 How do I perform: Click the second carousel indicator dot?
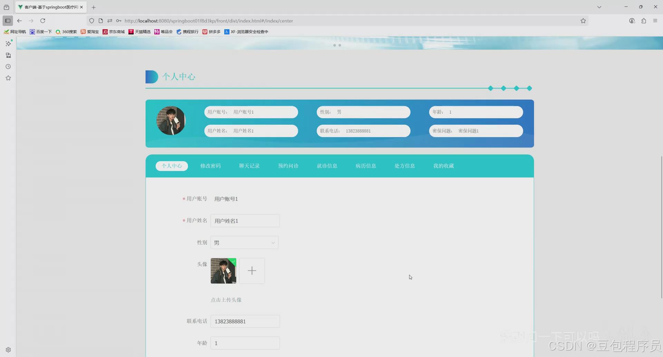(x=340, y=45)
